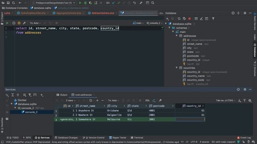Image resolution: width=257 pixels, height=144 pixels.
Task: Open the Event Log
Action: (x=244, y=138)
